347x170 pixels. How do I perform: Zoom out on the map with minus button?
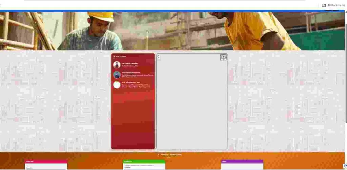(159, 58)
